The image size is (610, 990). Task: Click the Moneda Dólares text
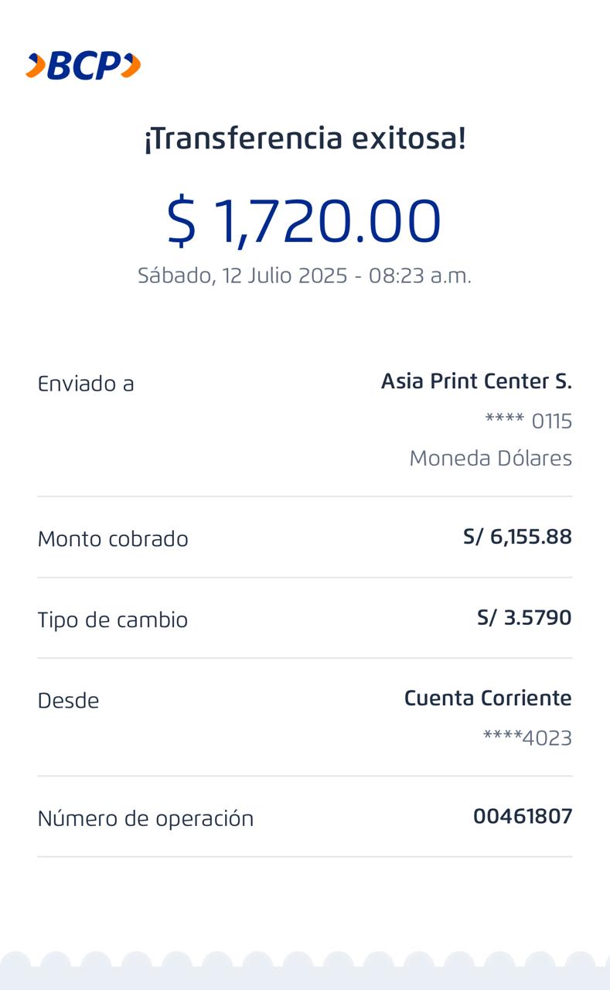pyautogui.click(x=490, y=459)
